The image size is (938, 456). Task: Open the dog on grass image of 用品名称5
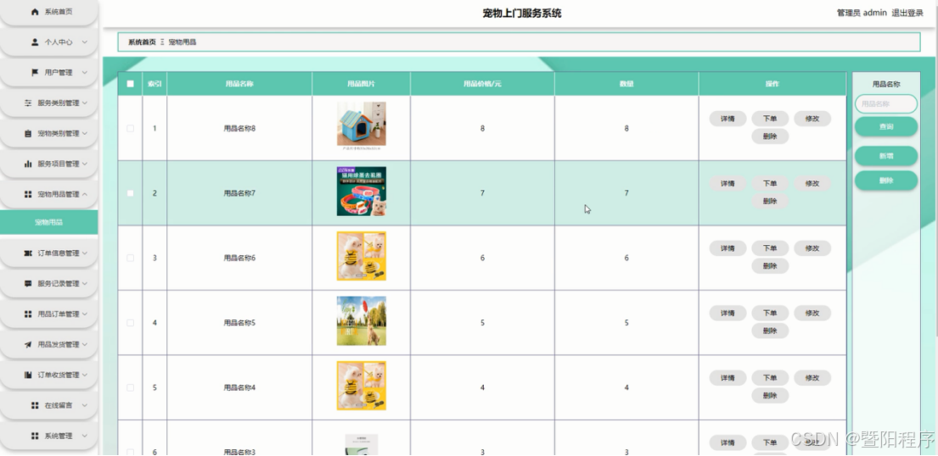(362, 321)
